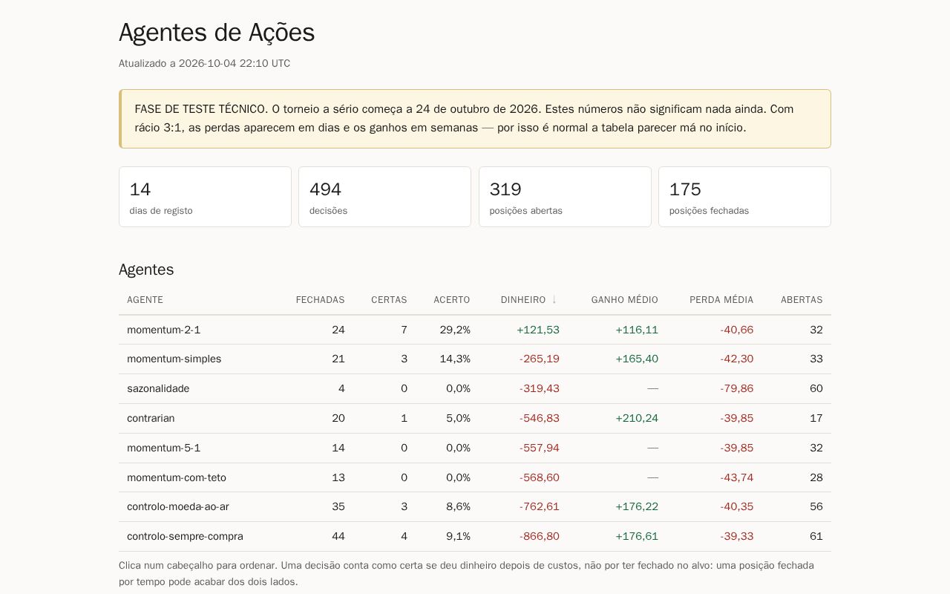This screenshot has height=594, width=950.
Task: Click the 14 dias de registo card
Action: [205, 197]
